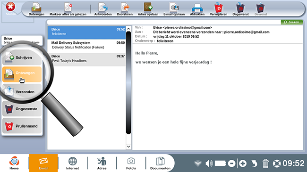Image resolution: width=307 pixels, height=172 pixels.
Task: Fetch new mail with toolbar Ontvangen
Action: [x=36, y=9]
